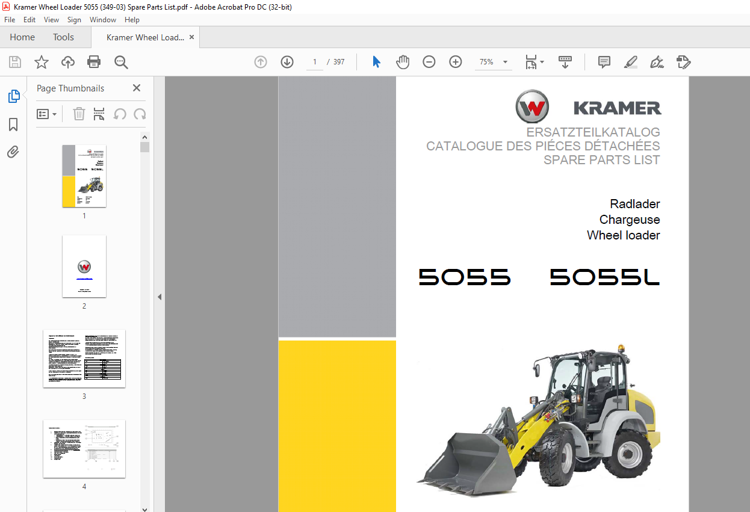Choose the Selection arrow tool
The width and height of the screenshot is (750, 512).
(x=377, y=62)
